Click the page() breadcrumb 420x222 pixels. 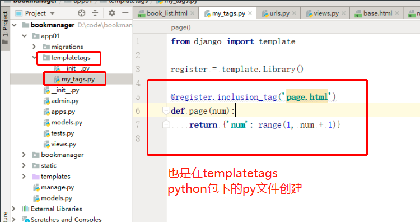point(181,27)
